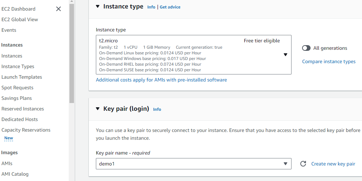Screen dimensions: 362x181
Task: Open Compare instance types link
Action: 329,61
